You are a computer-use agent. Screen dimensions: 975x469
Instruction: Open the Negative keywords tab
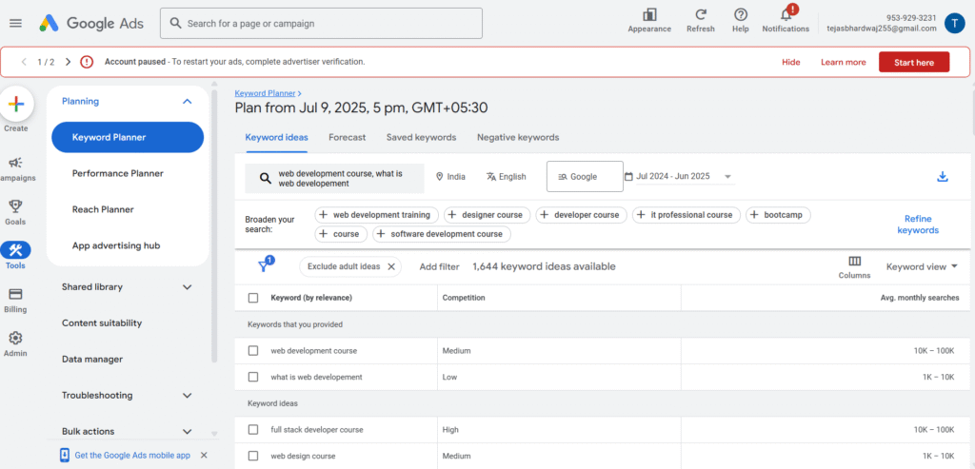point(518,137)
